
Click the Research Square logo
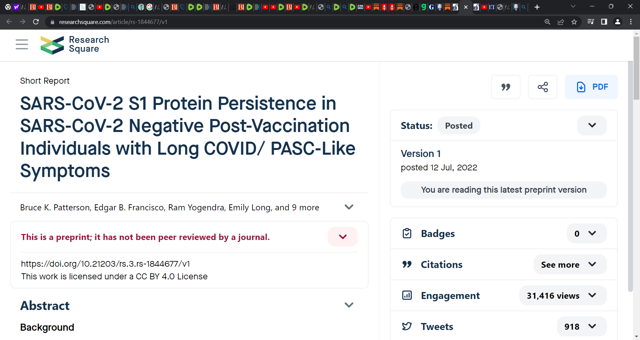(x=75, y=45)
